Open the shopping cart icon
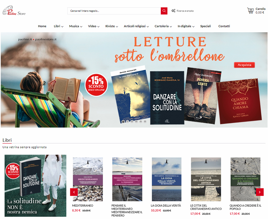The image size is (268, 219). (x=250, y=11)
